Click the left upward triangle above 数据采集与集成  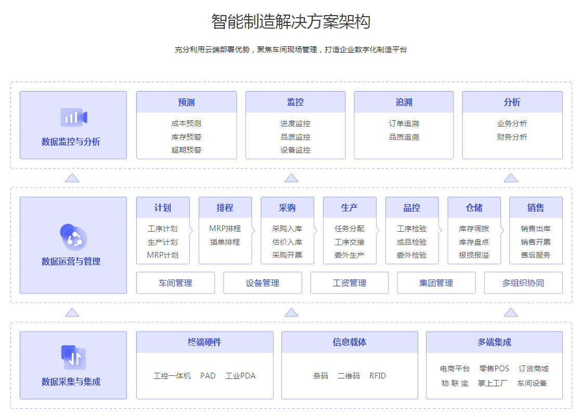72,312
